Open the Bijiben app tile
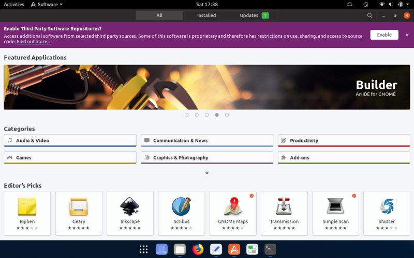Screen dimensions: 414x258 point(27,213)
